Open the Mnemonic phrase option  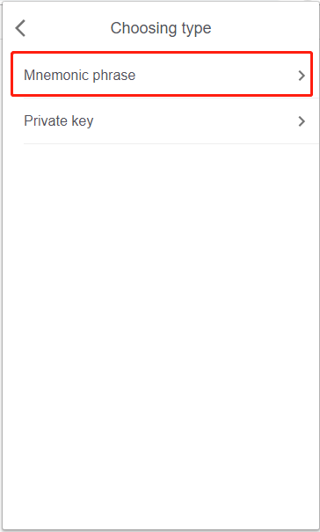tap(162, 74)
